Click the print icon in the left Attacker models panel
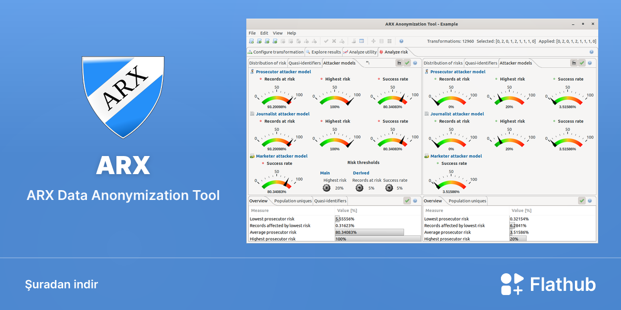 [x=400, y=63]
